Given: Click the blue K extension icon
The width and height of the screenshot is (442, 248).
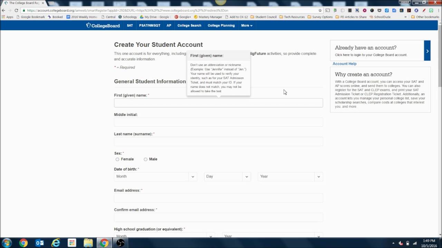Looking at the screenshot, I should point(416,11).
